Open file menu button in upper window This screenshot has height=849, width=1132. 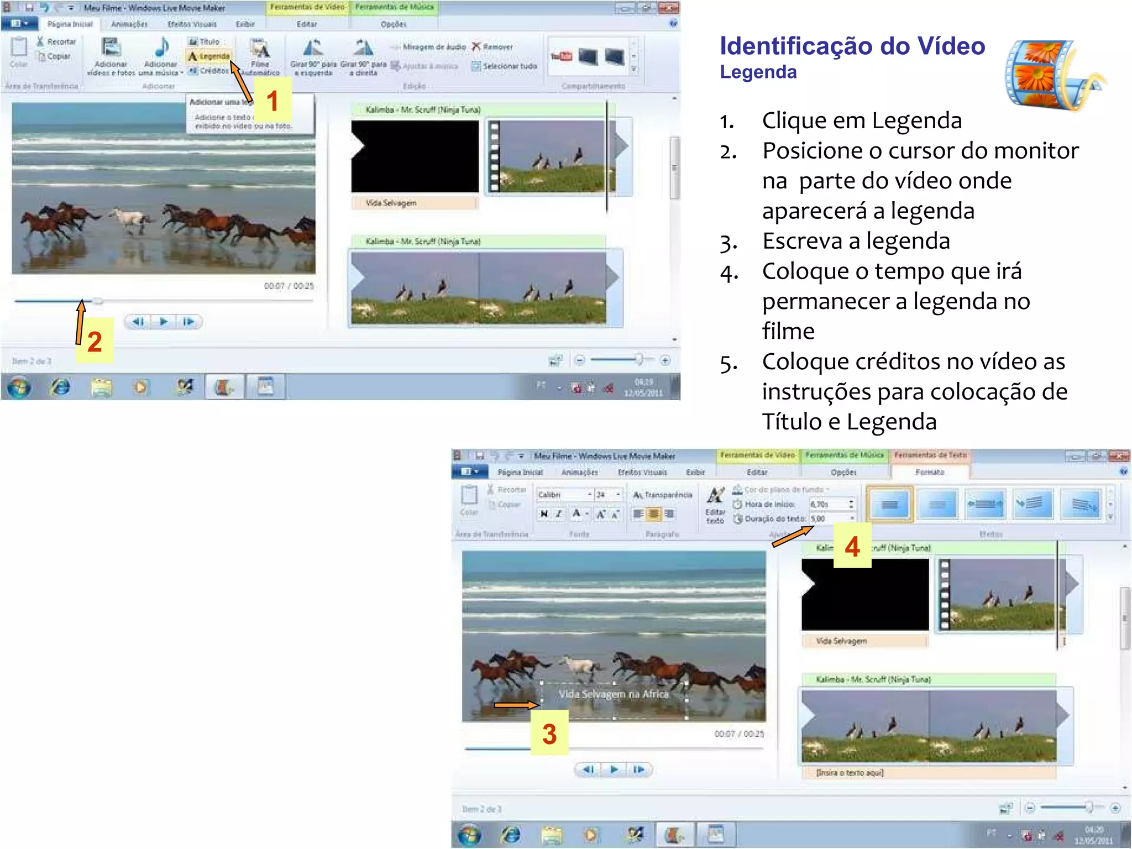coord(20,24)
